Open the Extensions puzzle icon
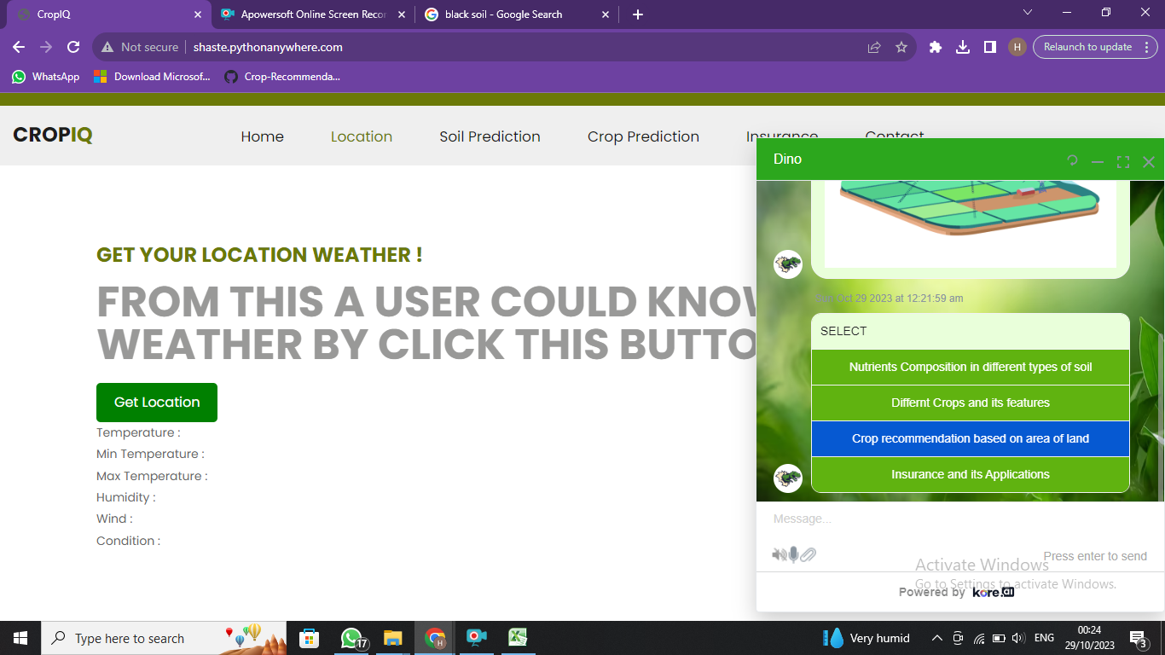Screen dimensions: 1165x655 point(936,47)
